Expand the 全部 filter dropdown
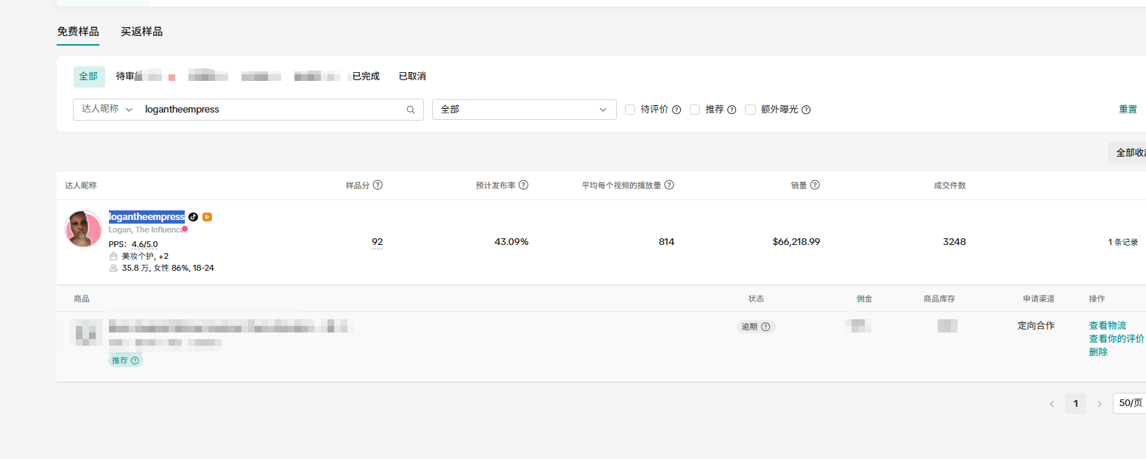This screenshot has width=1146, height=459. click(x=524, y=110)
